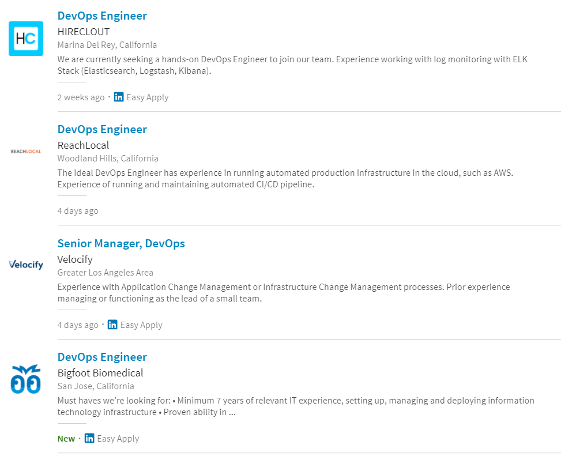Click the Velocify company logo
Viewport: 561px width, 456px height.
pos(26,265)
